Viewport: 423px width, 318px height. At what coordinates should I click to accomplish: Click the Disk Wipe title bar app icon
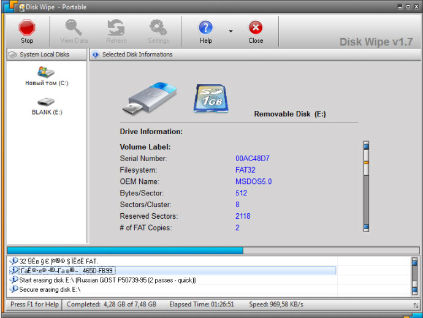point(21,7)
